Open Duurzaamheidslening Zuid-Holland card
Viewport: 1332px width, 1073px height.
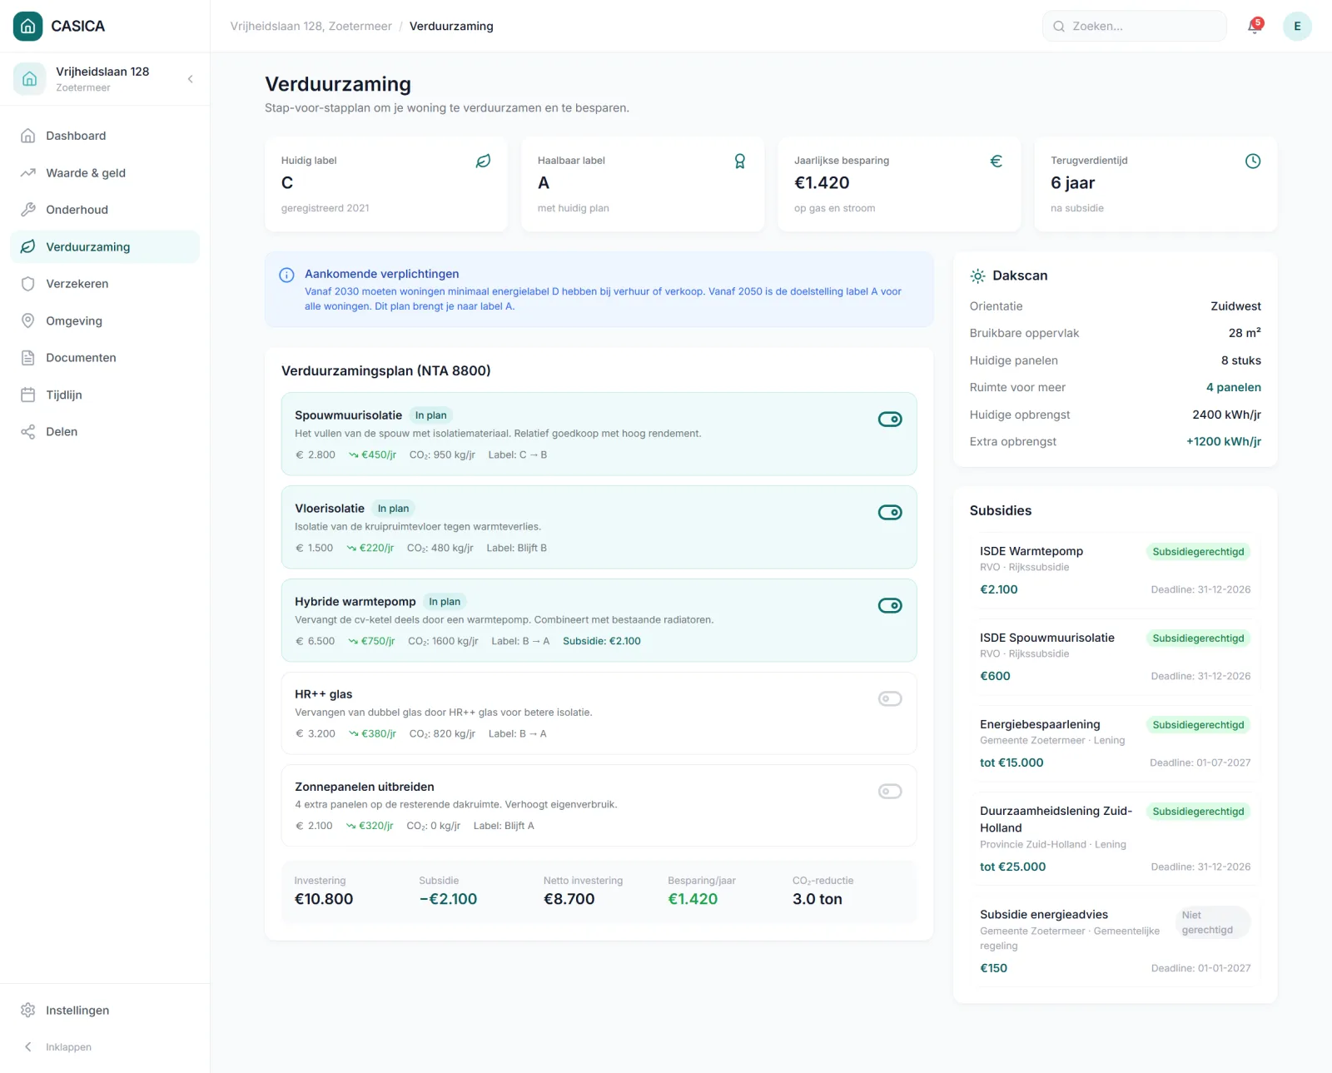[x=1115, y=838]
